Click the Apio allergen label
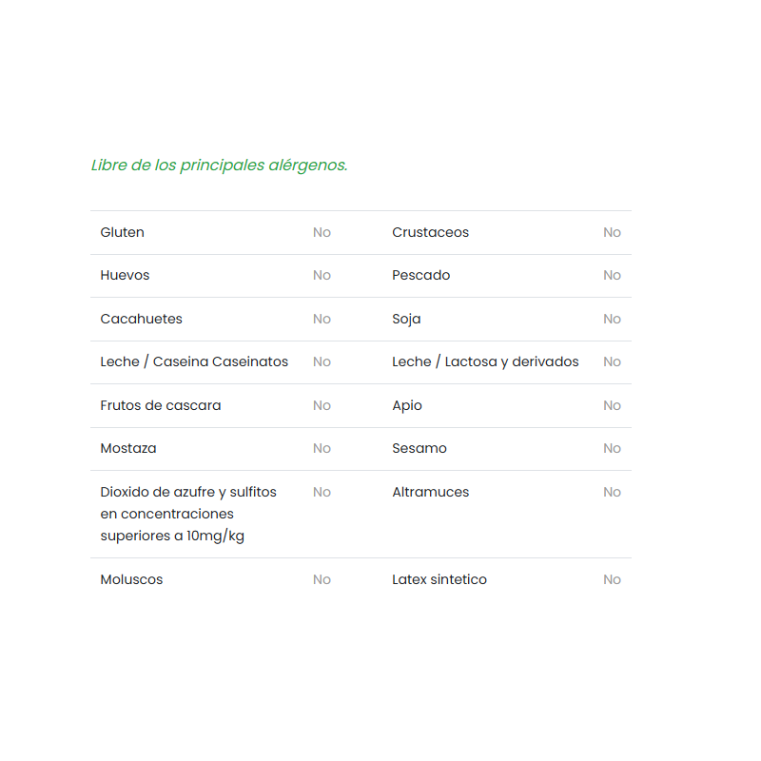 click(x=407, y=405)
